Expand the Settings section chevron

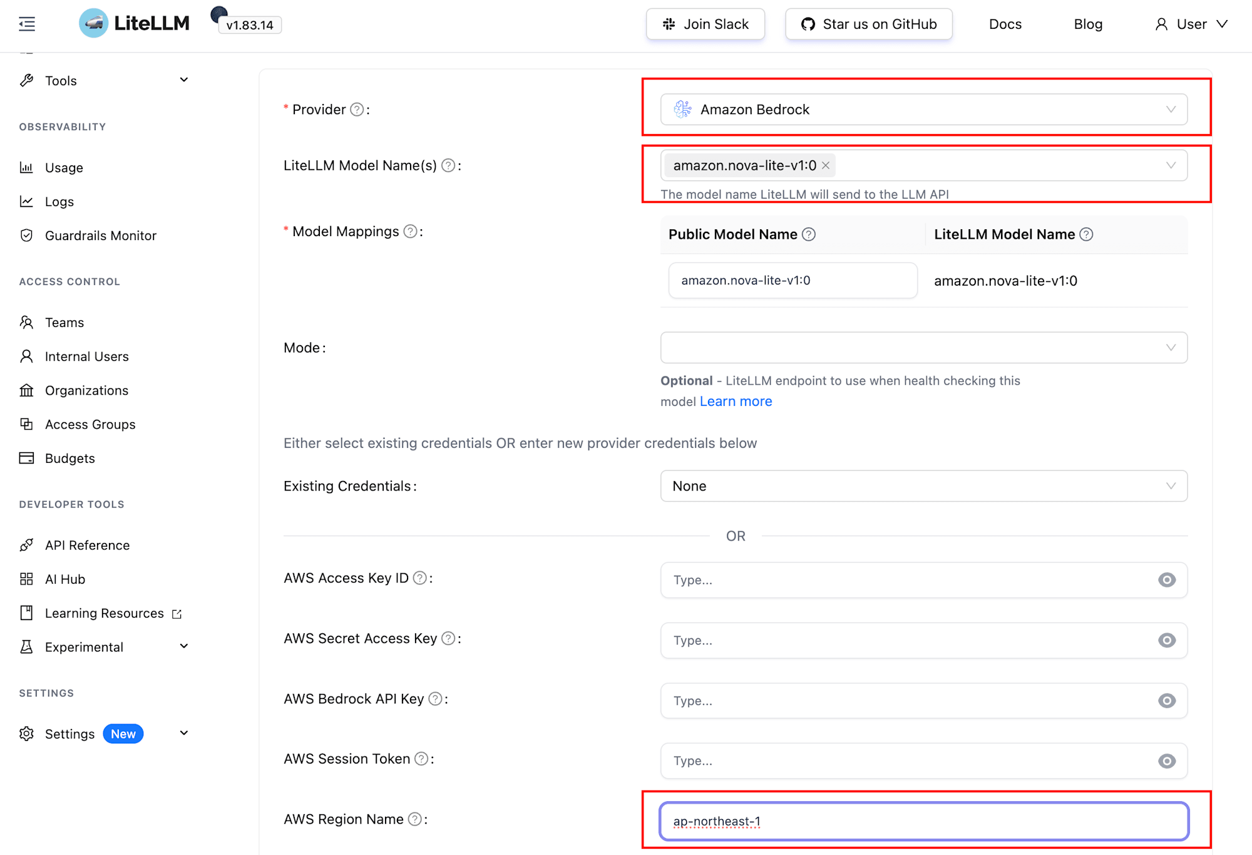tap(184, 733)
